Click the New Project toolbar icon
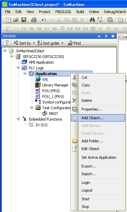127x212 pixels. [x=8, y=20]
